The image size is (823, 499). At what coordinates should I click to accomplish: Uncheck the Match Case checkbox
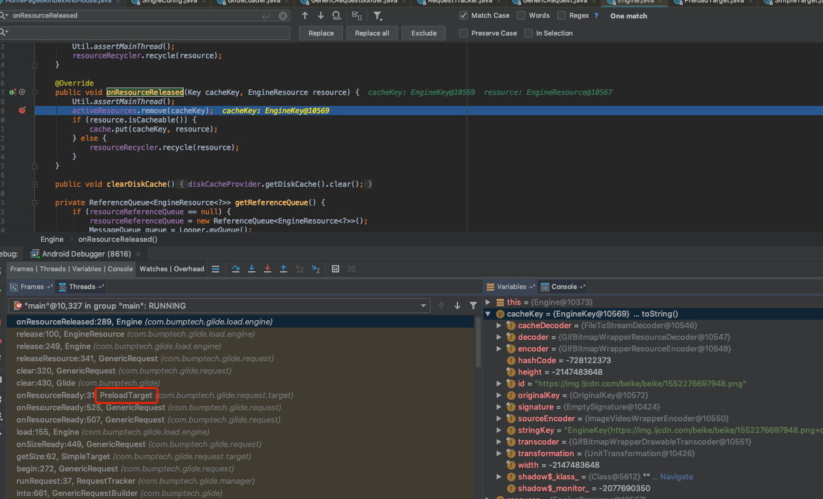coord(464,15)
